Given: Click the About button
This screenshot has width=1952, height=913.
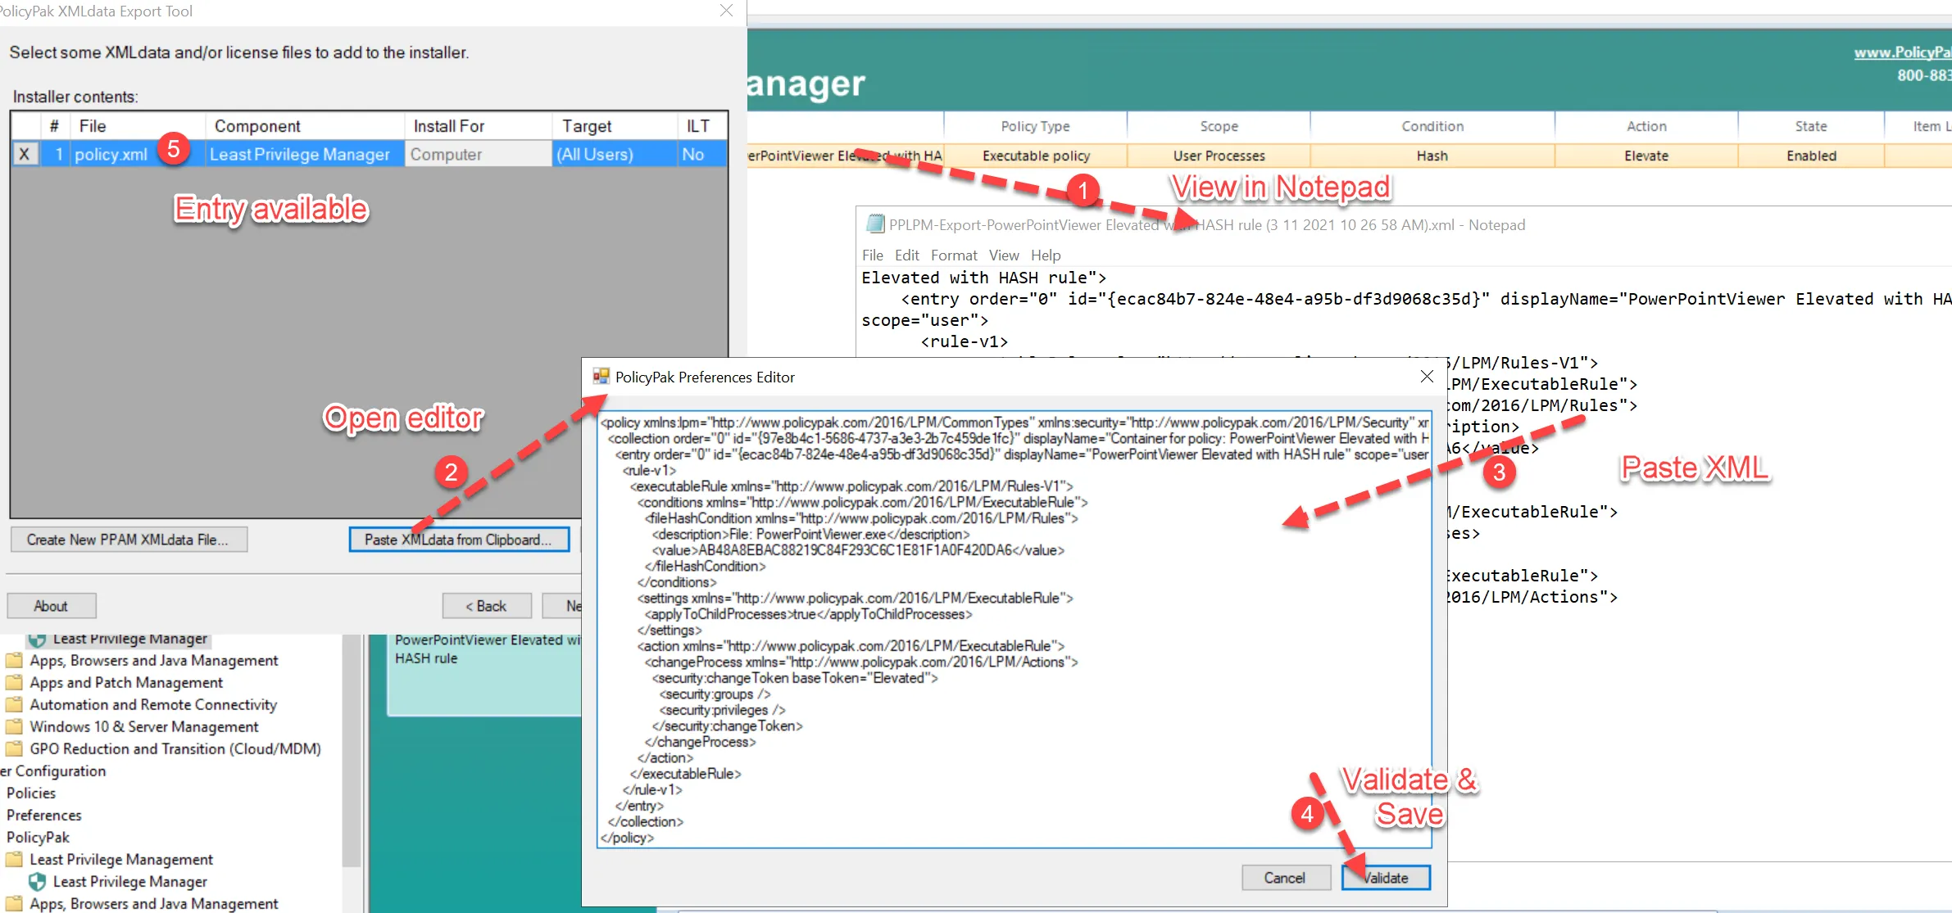Looking at the screenshot, I should [51, 606].
